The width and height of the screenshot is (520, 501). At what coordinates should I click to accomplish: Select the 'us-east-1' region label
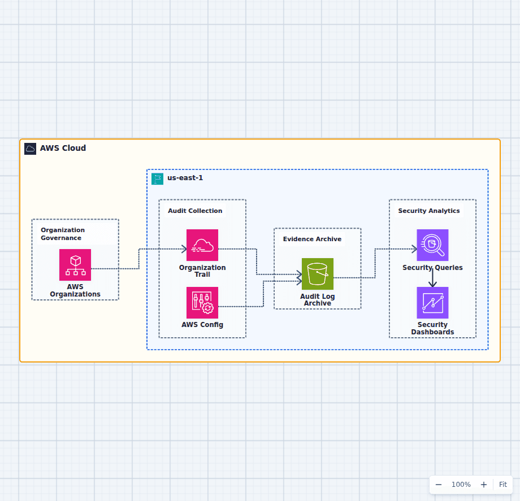(x=185, y=177)
